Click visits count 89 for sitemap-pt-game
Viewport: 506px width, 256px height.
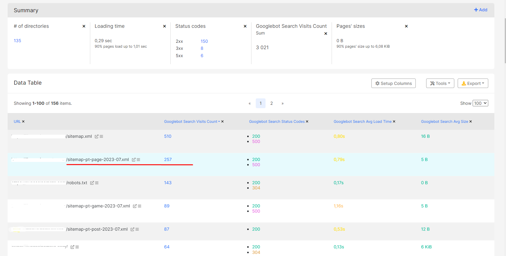[167, 206]
